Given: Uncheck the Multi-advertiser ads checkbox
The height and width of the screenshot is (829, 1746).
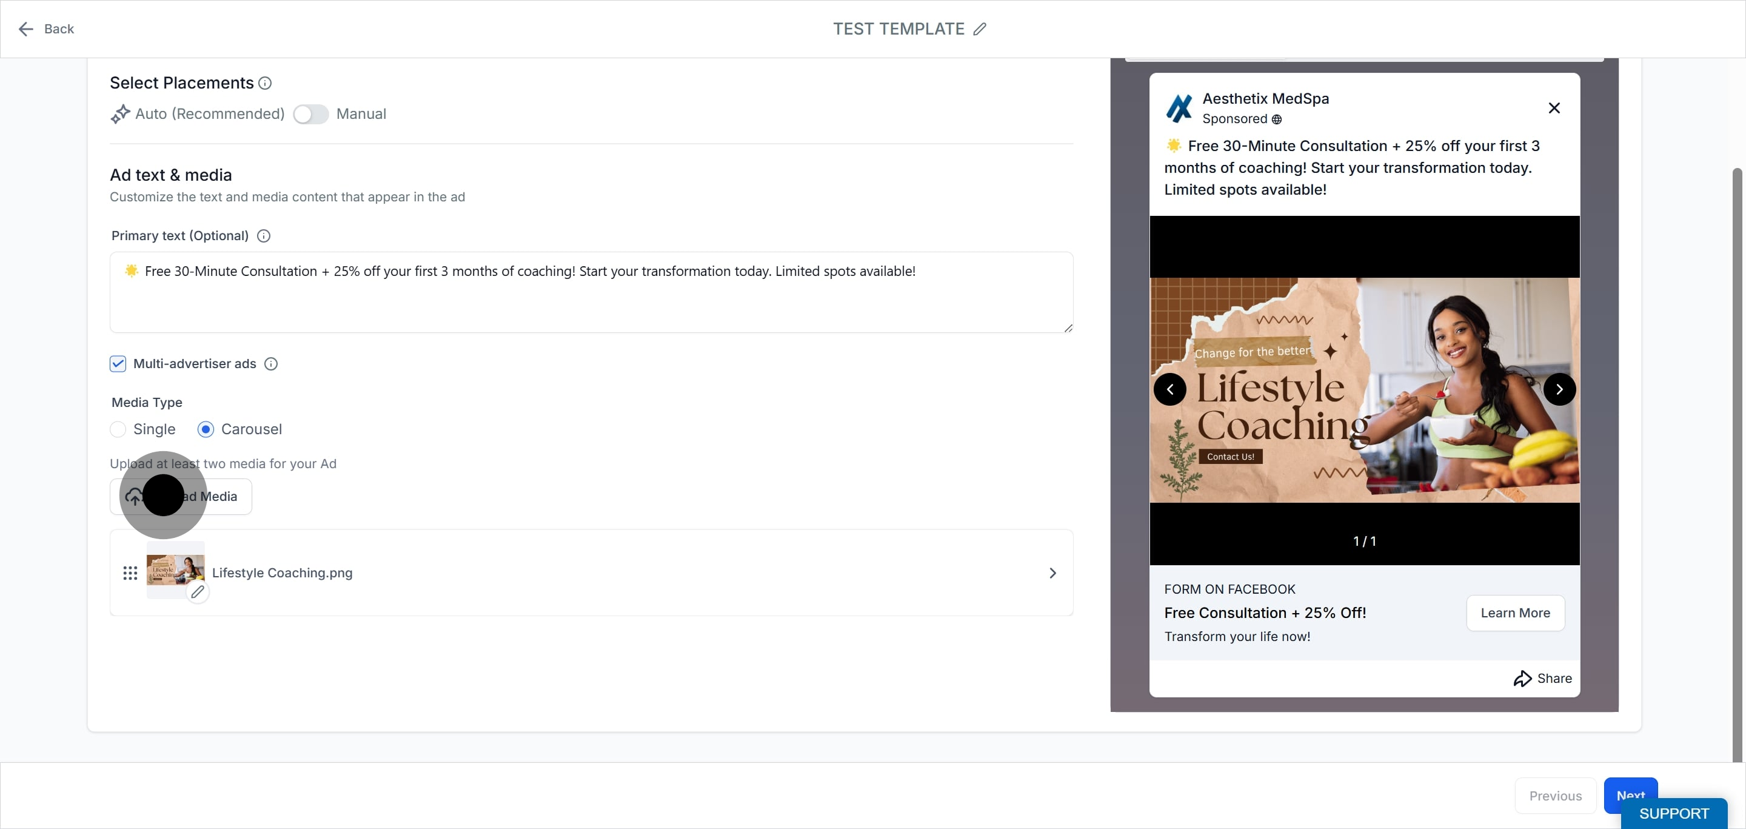Looking at the screenshot, I should [118, 364].
